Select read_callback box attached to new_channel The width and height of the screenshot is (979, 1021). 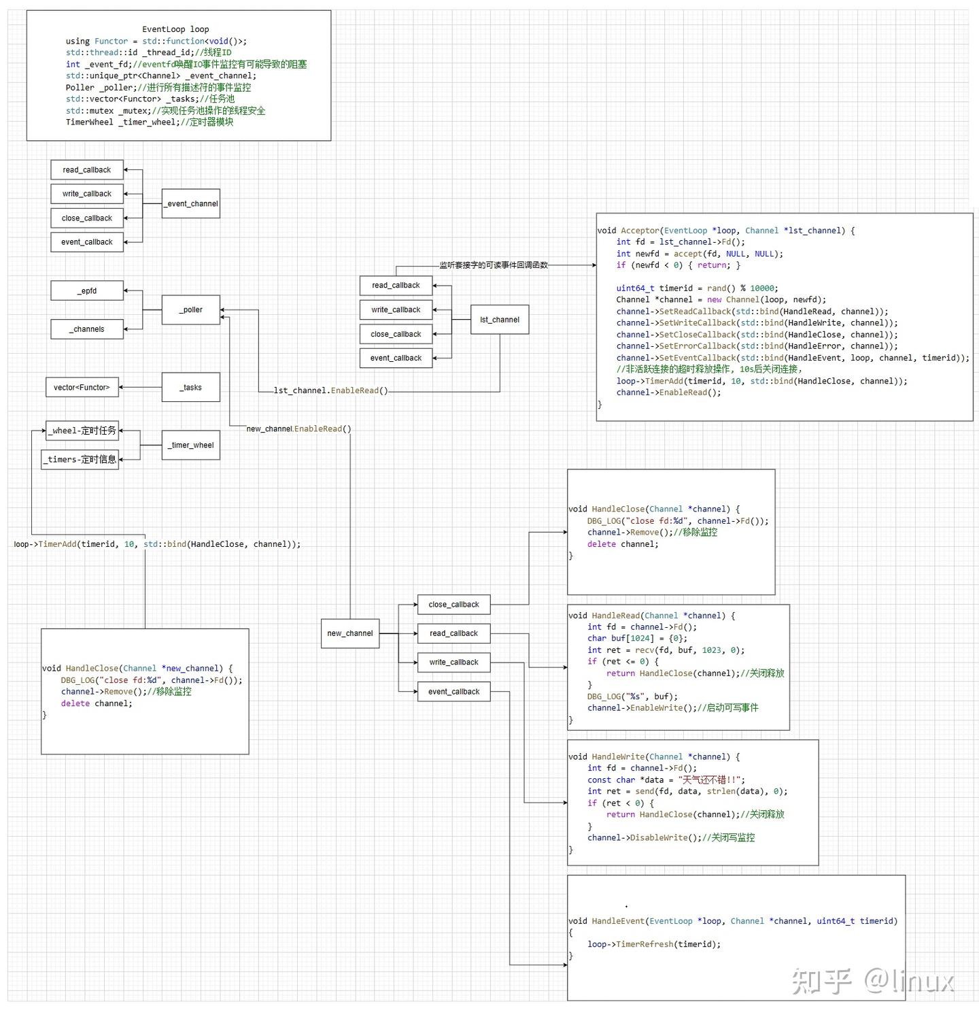point(453,633)
